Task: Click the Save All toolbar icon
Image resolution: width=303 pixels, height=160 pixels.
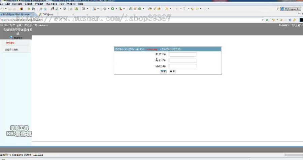Action: 14,9
